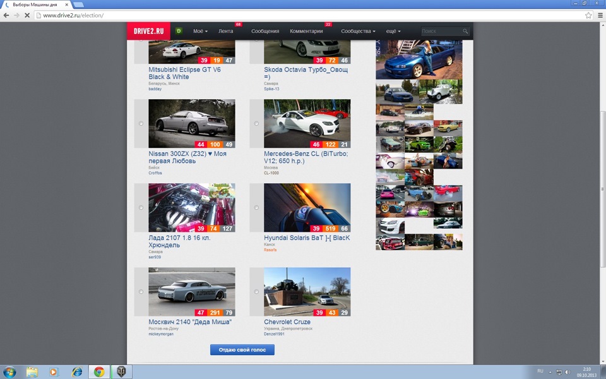Image resolution: width=606 pixels, height=379 pixels.
Task: Select Лада 2107 radio button
Action: (141, 208)
